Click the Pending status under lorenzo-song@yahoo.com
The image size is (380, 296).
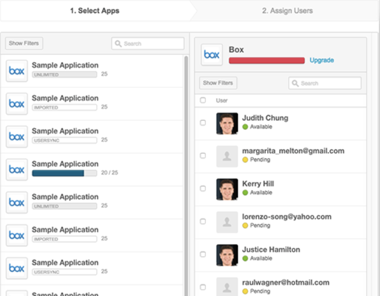tap(256, 225)
